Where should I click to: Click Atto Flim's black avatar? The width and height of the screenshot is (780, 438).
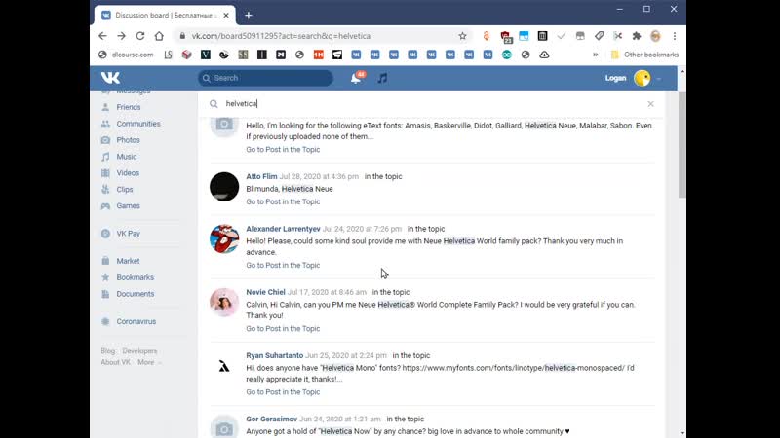(224, 187)
